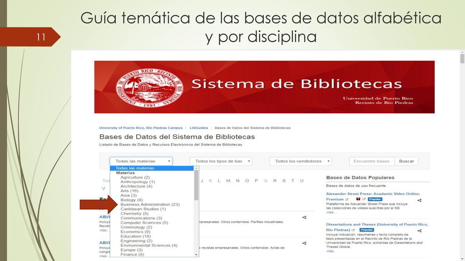Select Arts (16) subject
465x261 pixels.
click(x=129, y=191)
